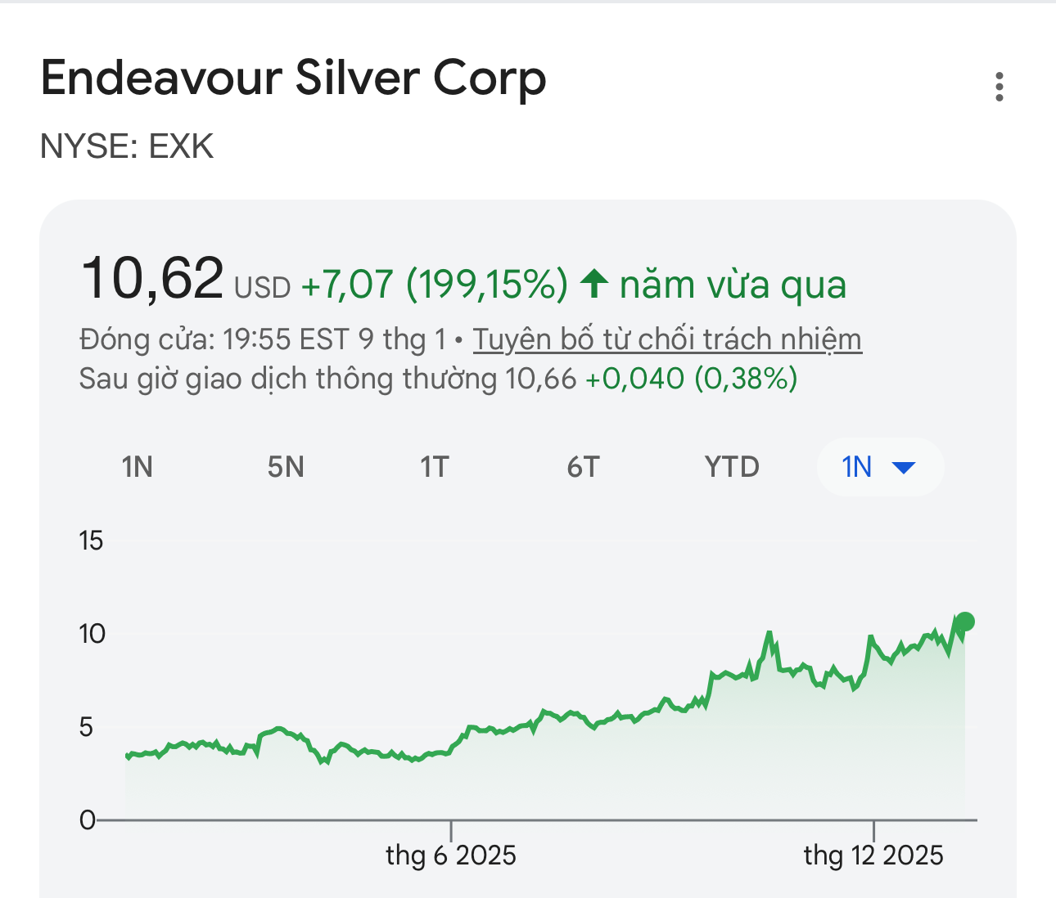Click the 5 label on the y-axis

coord(86,726)
